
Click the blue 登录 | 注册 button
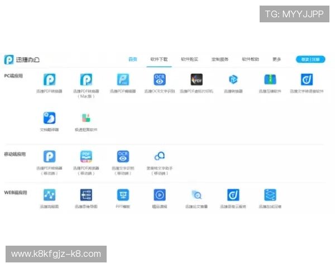point(310,59)
